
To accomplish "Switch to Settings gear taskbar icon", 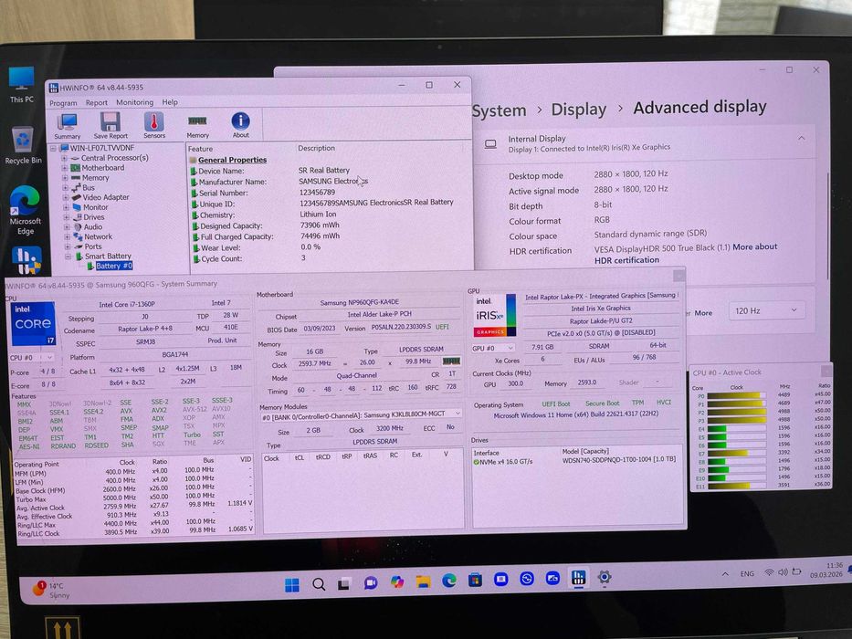I will 605,577.
